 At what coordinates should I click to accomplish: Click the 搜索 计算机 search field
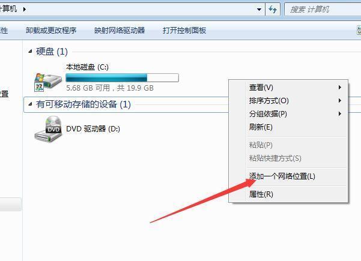click(323, 10)
